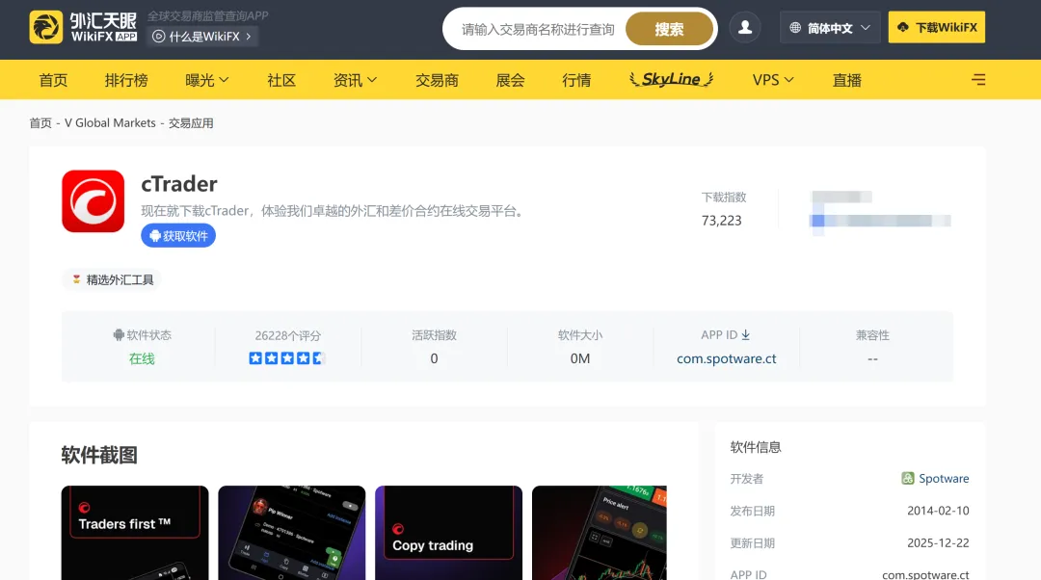Screen dimensions: 1041x580
Task: Open the Spotware developer link
Action: point(944,479)
